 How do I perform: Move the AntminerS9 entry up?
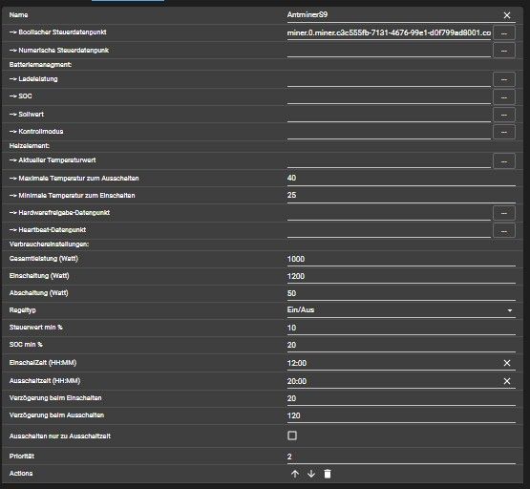(295, 474)
